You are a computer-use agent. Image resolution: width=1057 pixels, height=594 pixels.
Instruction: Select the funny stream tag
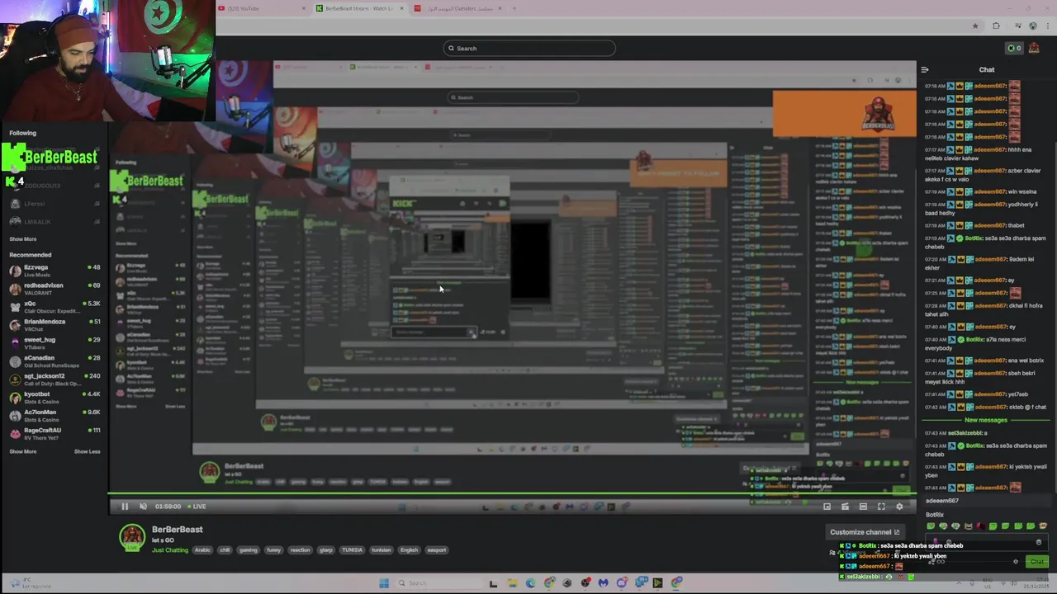click(x=273, y=550)
